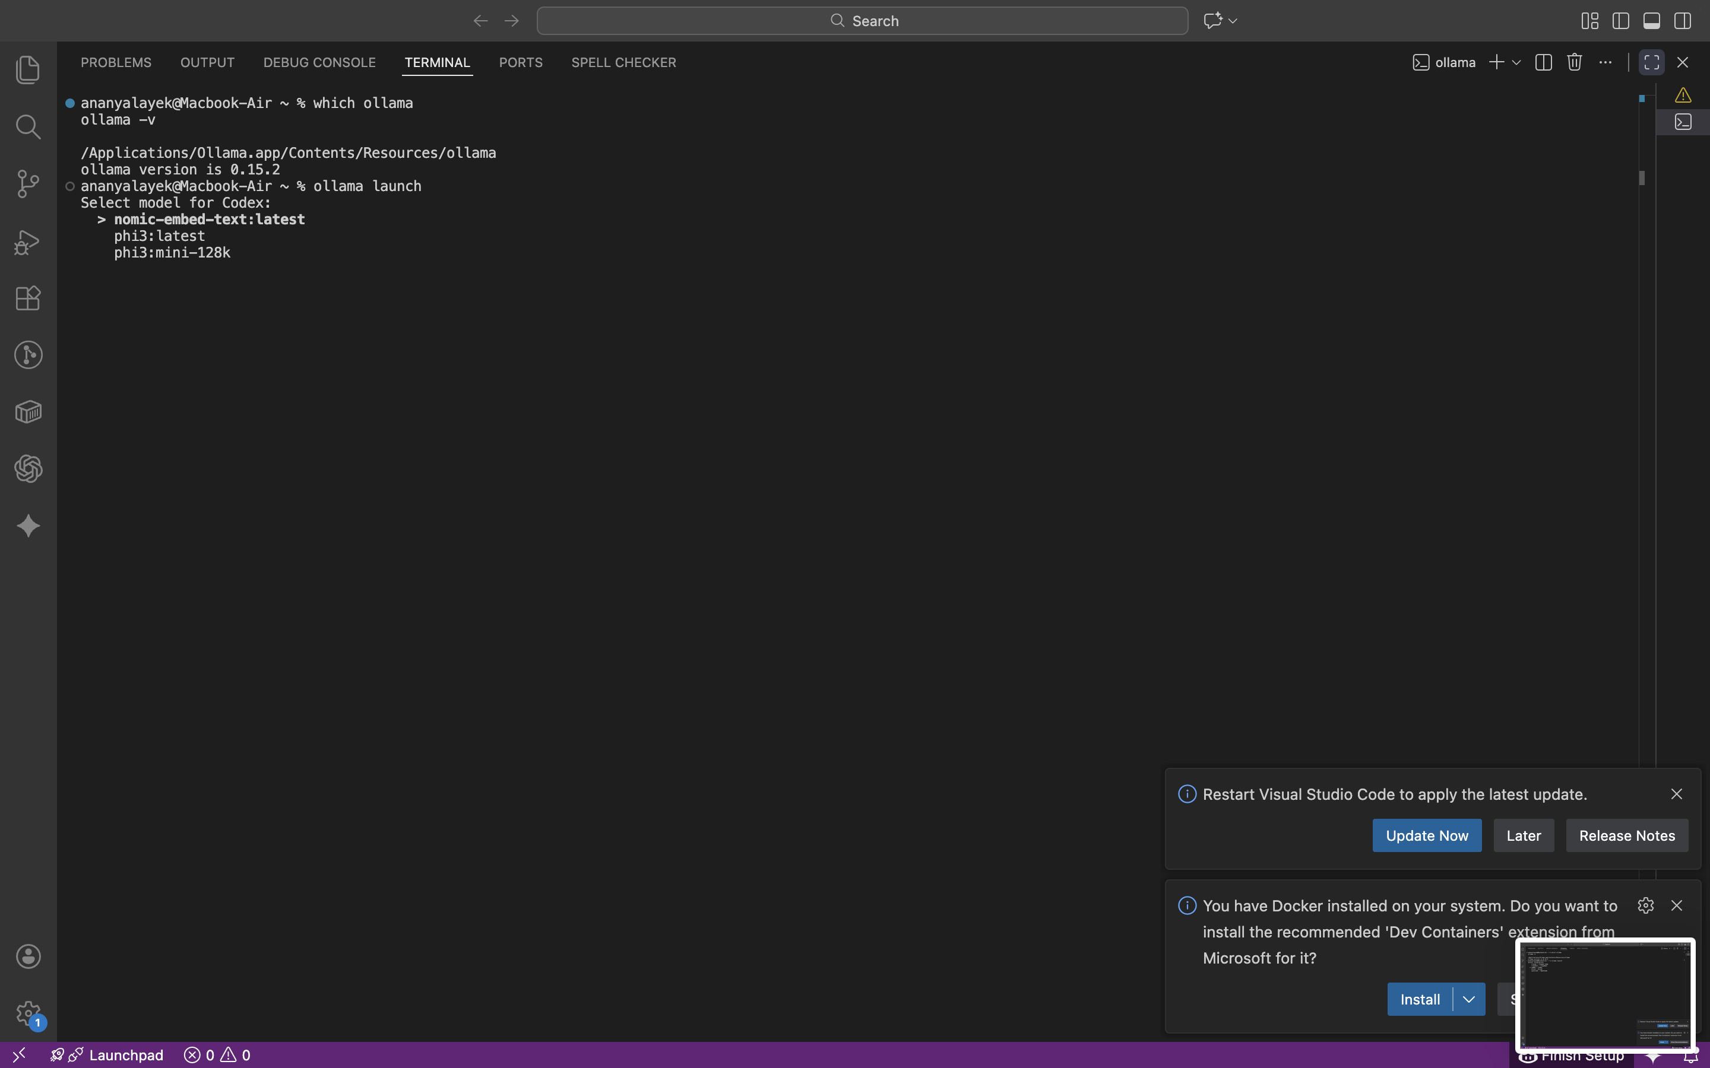
Task: Install the Dev Containers extension
Action: [1420, 1000]
